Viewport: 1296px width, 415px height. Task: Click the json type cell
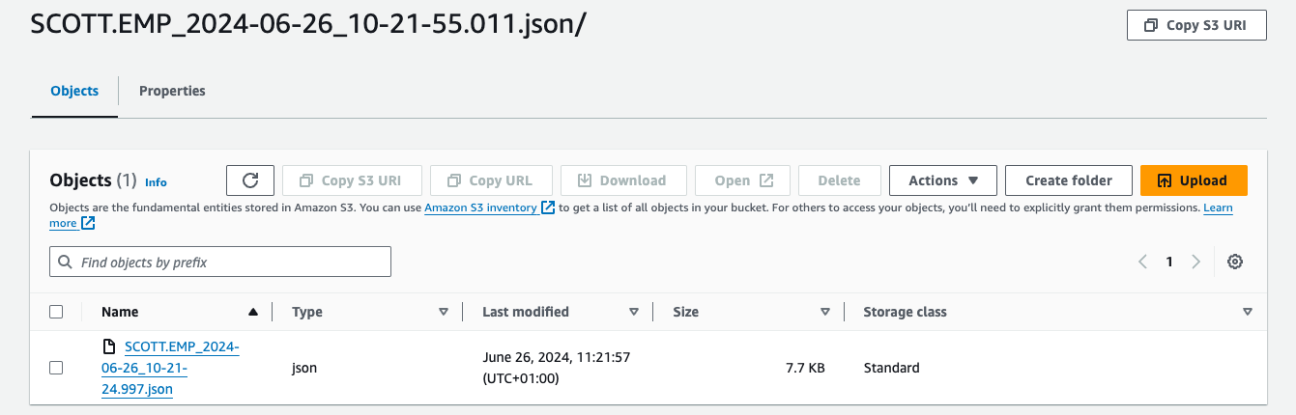click(304, 368)
